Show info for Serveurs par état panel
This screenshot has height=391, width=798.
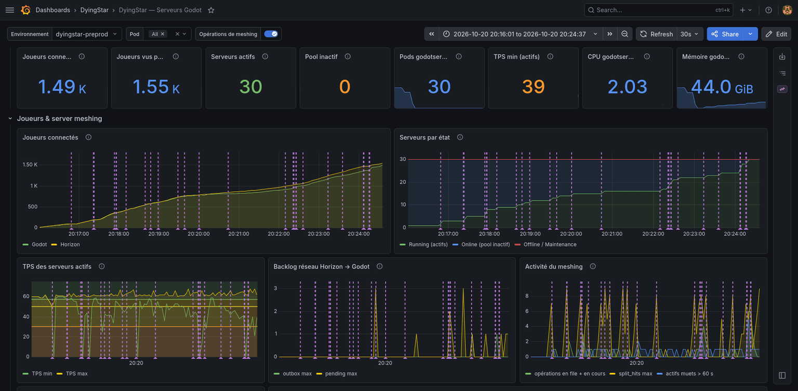pyautogui.click(x=460, y=137)
